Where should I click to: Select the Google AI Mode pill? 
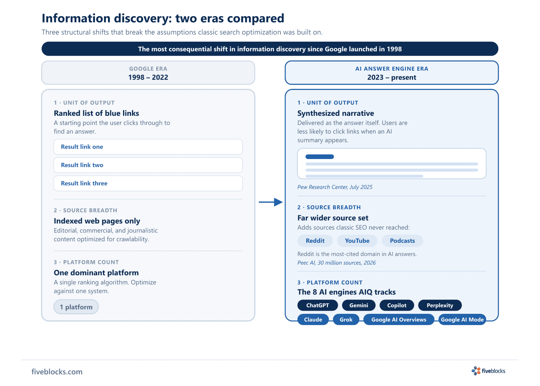click(462, 320)
